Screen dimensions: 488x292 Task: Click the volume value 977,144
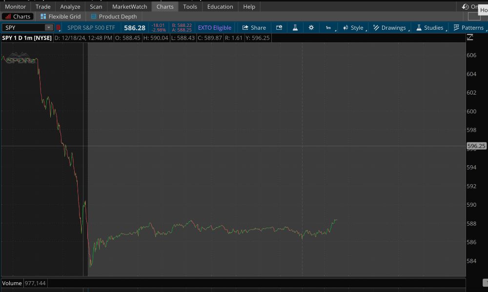pyautogui.click(x=35, y=283)
